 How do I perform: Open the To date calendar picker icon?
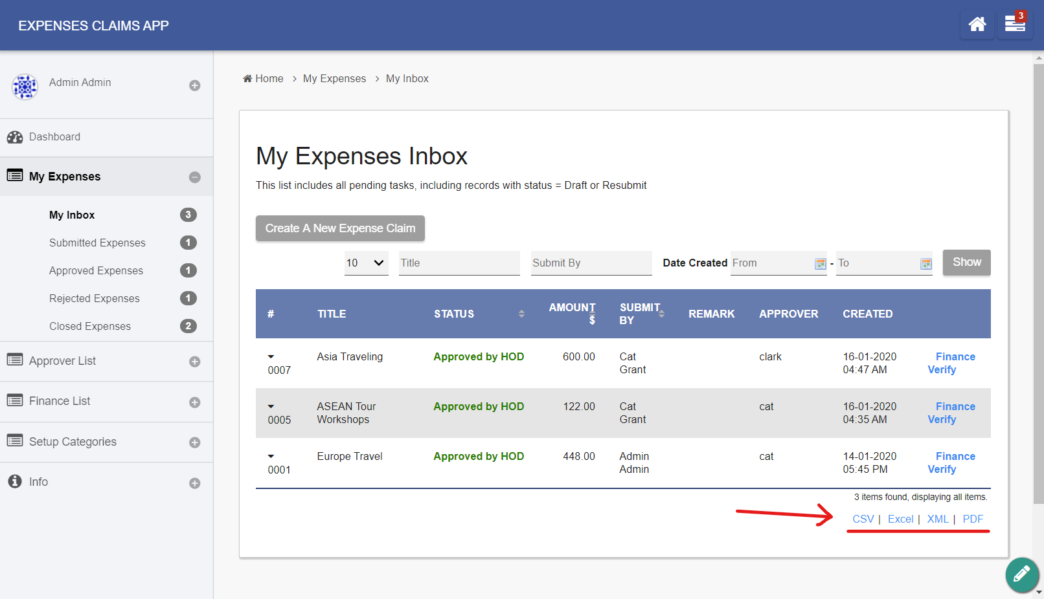925,263
